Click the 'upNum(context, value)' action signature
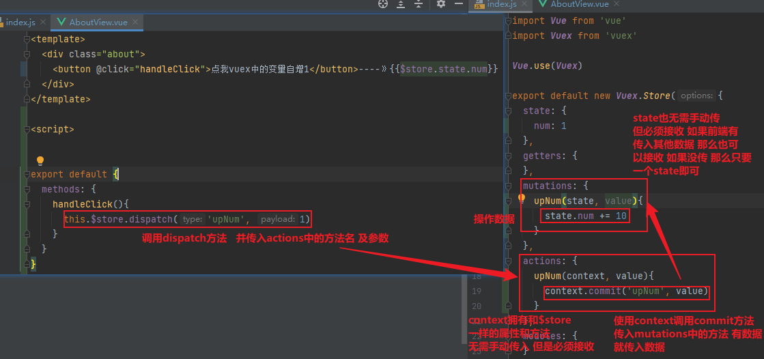 pos(591,276)
